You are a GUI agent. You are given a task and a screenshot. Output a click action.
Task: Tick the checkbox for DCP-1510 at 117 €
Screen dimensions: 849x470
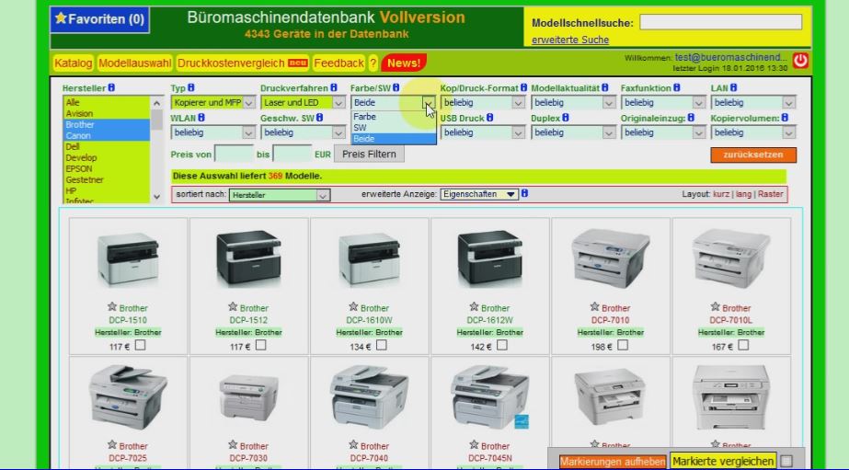pos(140,345)
